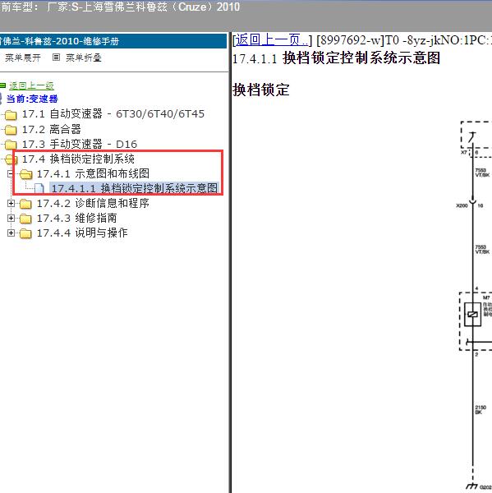Click 菜单折叠 to collapse the menu

click(84, 58)
